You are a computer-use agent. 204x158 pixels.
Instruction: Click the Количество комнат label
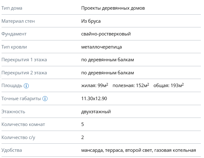click(23, 124)
